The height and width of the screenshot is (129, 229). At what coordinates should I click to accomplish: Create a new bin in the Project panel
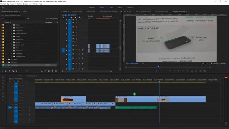point(49,71)
